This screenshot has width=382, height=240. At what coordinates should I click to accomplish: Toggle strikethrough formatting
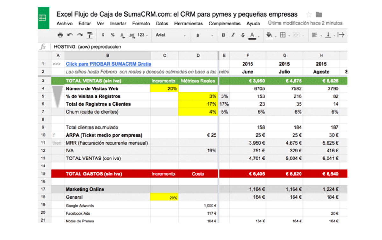pos(243,35)
